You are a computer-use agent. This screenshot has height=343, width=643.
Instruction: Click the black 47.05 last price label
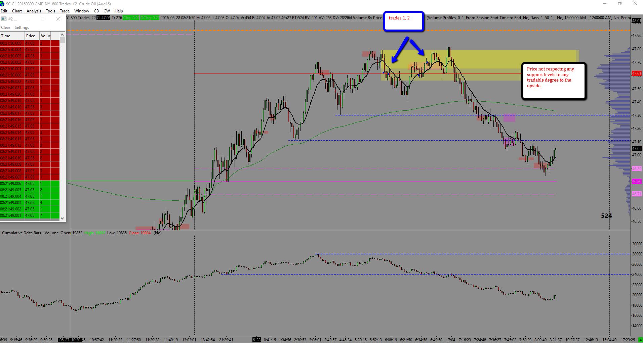(x=637, y=149)
